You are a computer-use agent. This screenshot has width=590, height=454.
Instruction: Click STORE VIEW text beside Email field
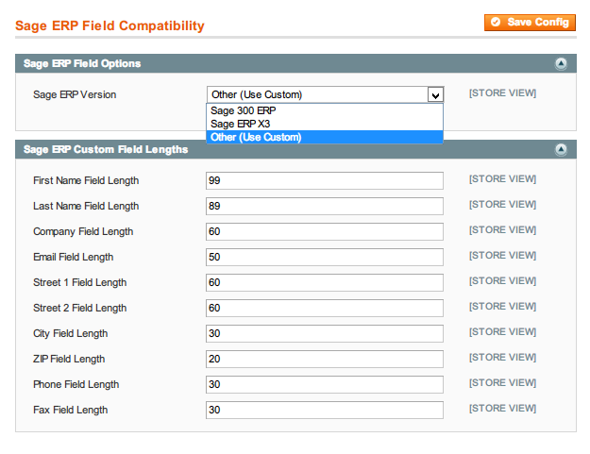pyautogui.click(x=502, y=256)
